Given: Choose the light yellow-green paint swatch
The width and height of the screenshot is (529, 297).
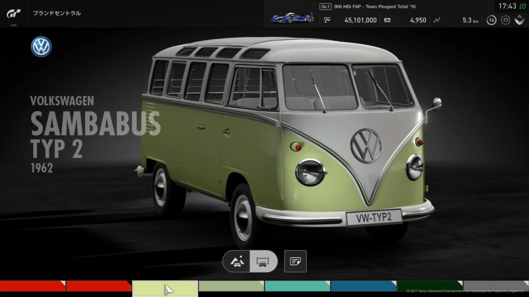Looking at the screenshot, I should (165, 289).
